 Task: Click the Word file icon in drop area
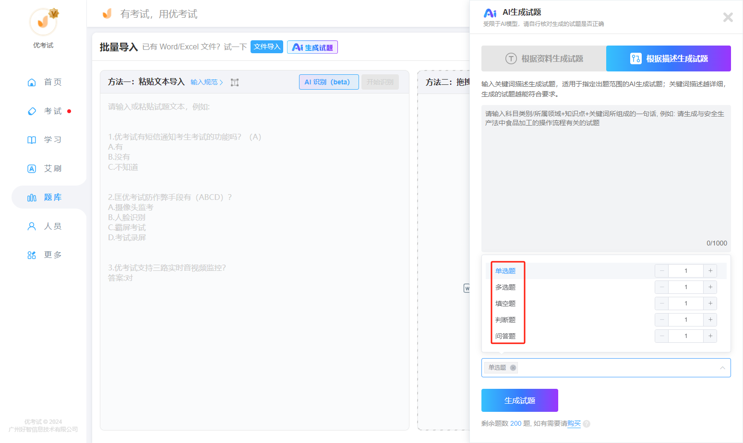click(467, 288)
